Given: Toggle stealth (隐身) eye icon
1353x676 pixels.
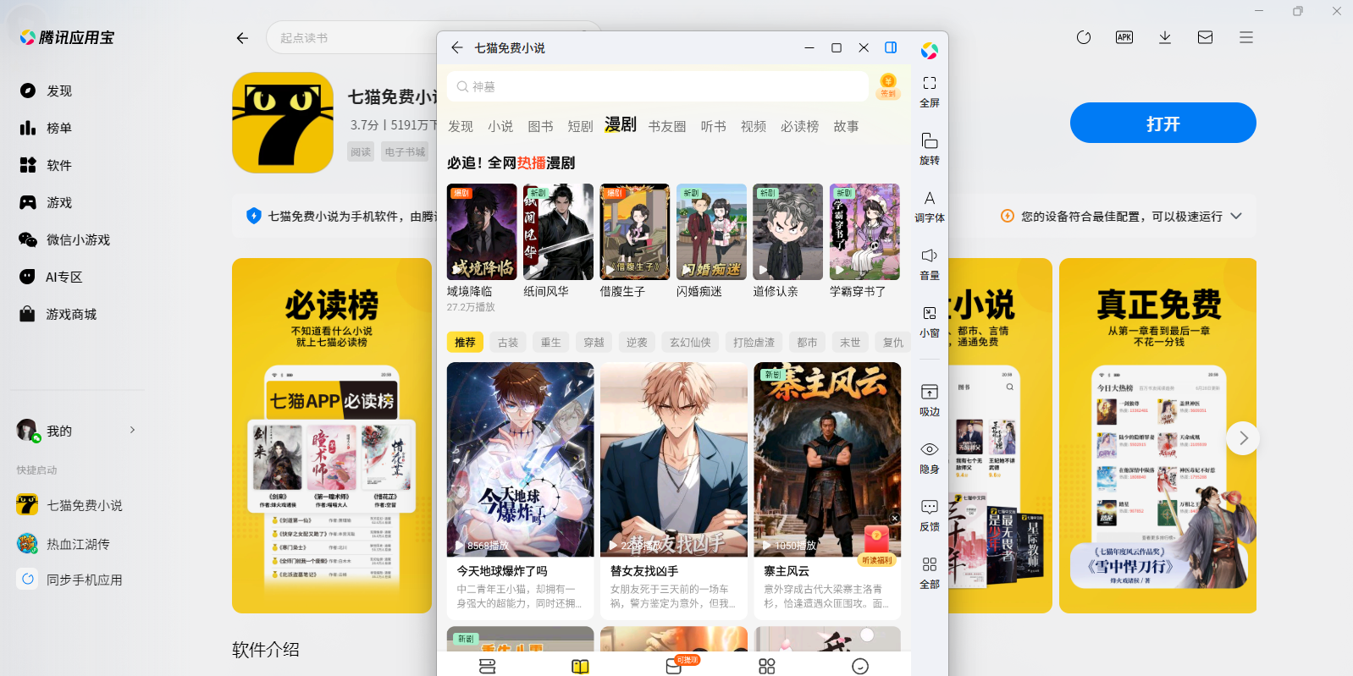Looking at the screenshot, I should coord(929,450).
